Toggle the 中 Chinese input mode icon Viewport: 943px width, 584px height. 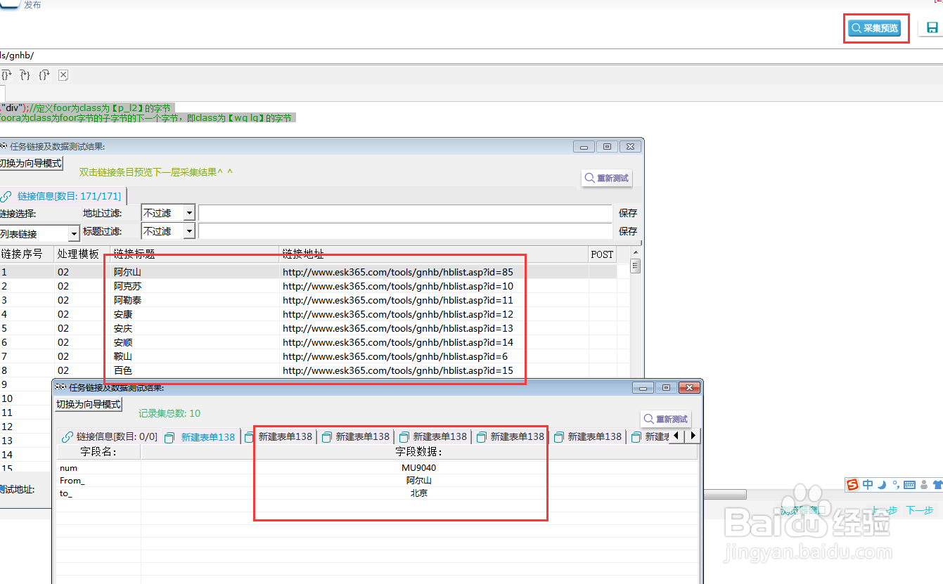click(x=868, y=484)
